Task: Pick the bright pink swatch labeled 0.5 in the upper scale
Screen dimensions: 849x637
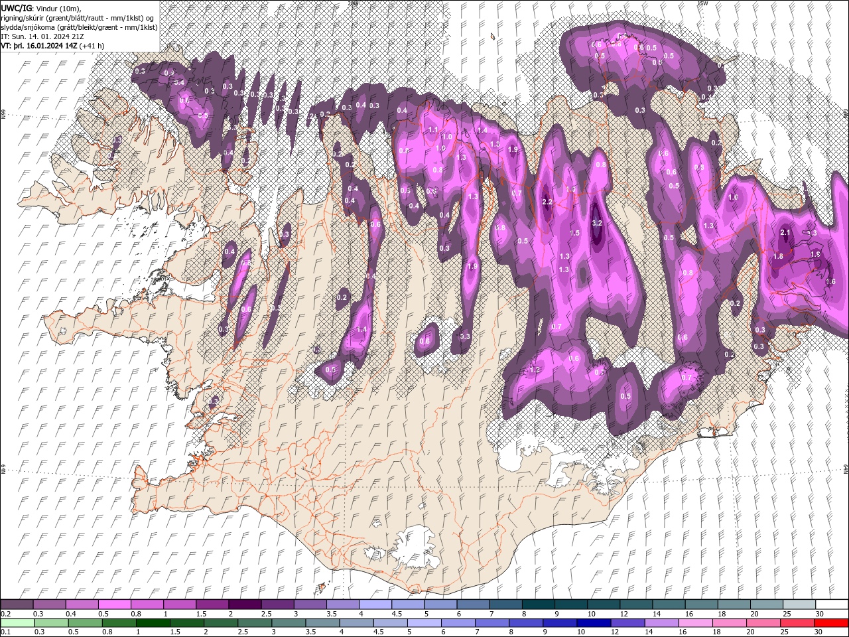Action: coord(114,604)
